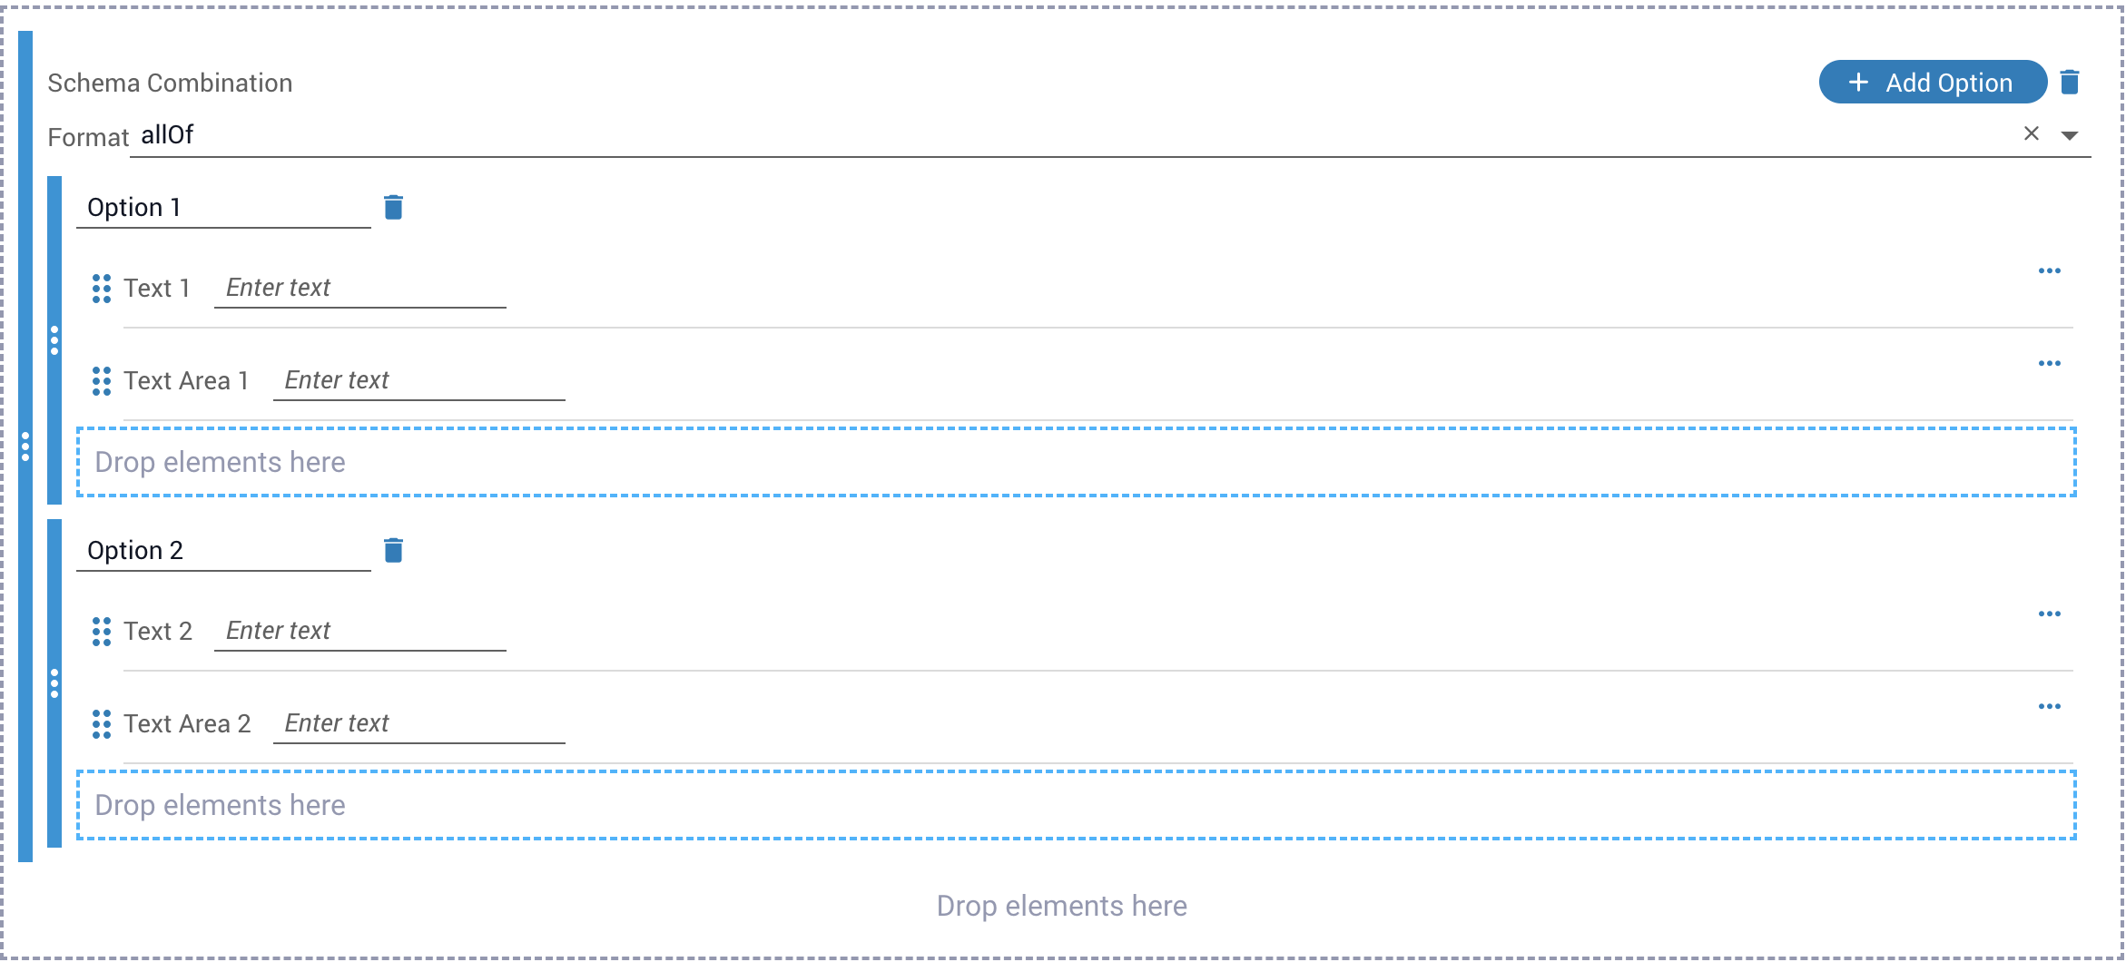This screenshot has height=962, width=2126.
Task: Grab the Text 2 drag handle
Action: point(102,632)
